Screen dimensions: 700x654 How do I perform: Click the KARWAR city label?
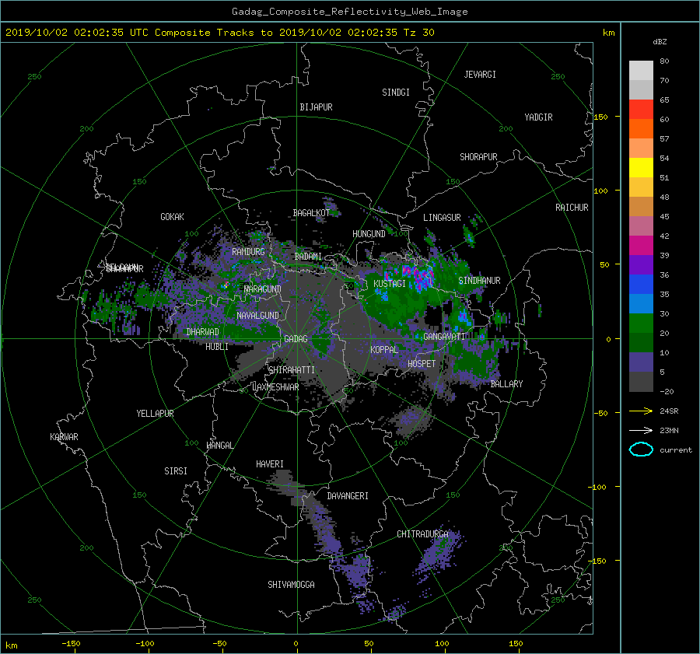coord(64,436)
